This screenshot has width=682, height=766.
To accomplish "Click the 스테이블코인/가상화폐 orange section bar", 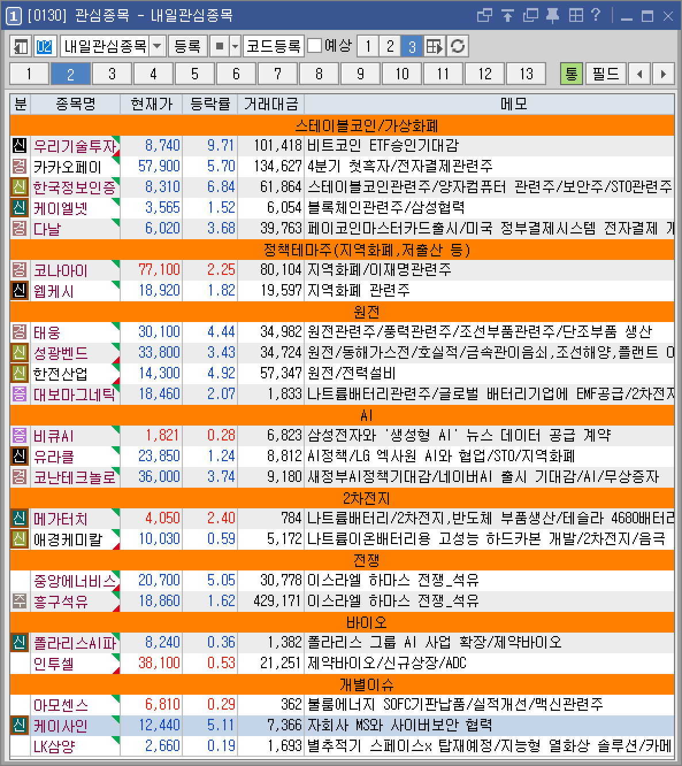I will coord(342,125).
